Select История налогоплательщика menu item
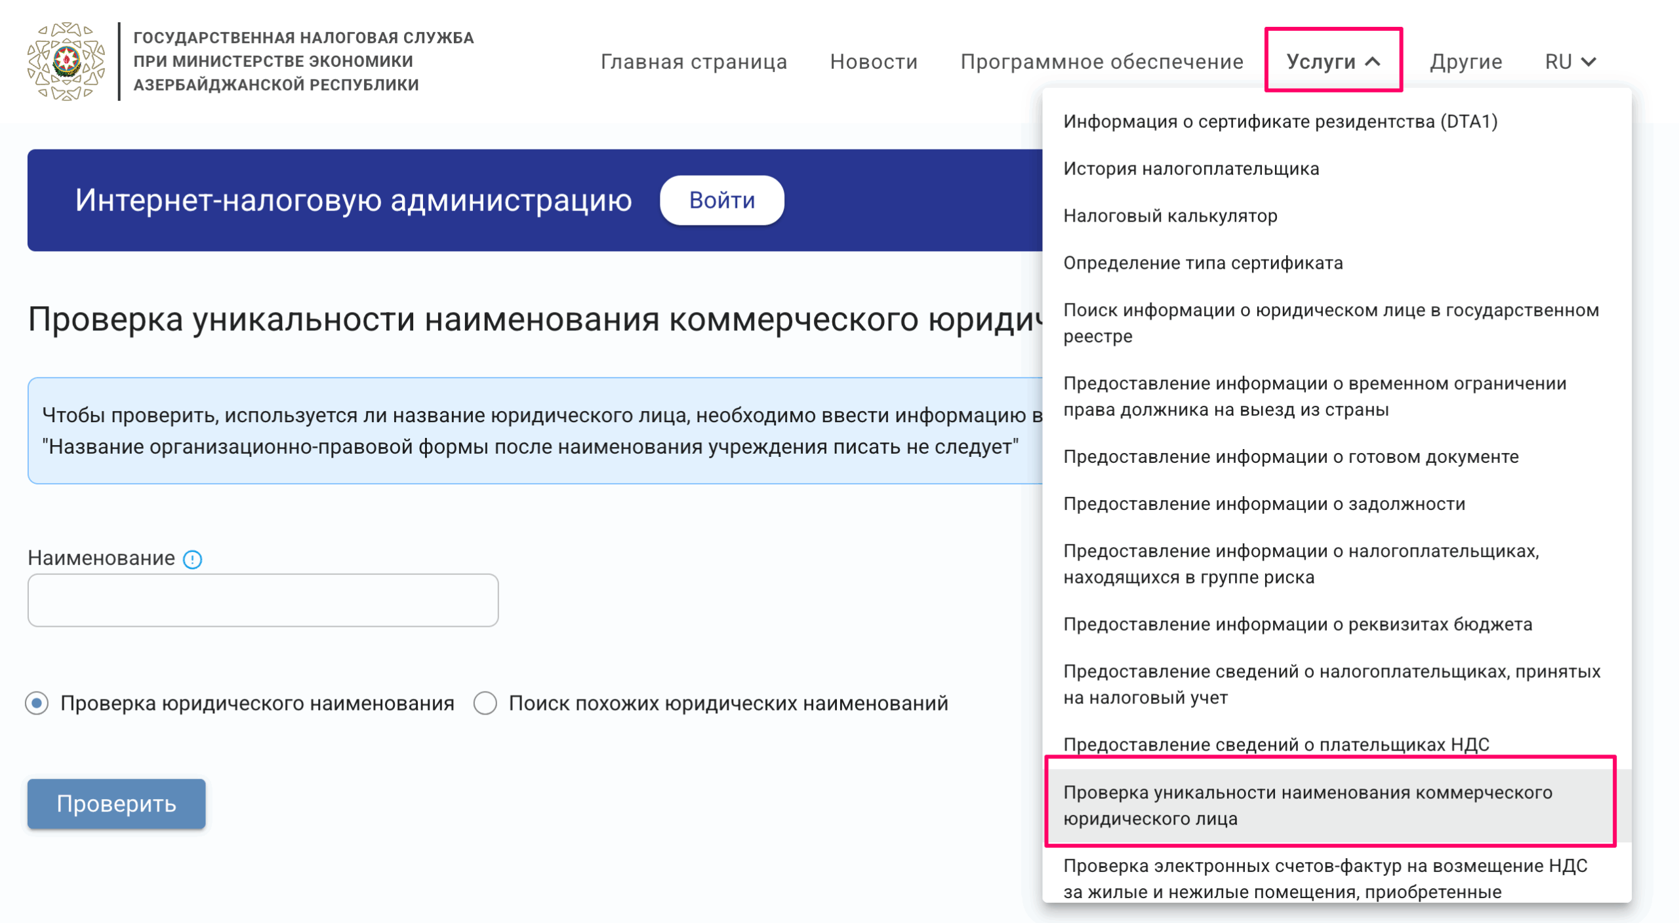Image resolution: width=1679 pixels, height=923 pixels. tap(1191, 168)
